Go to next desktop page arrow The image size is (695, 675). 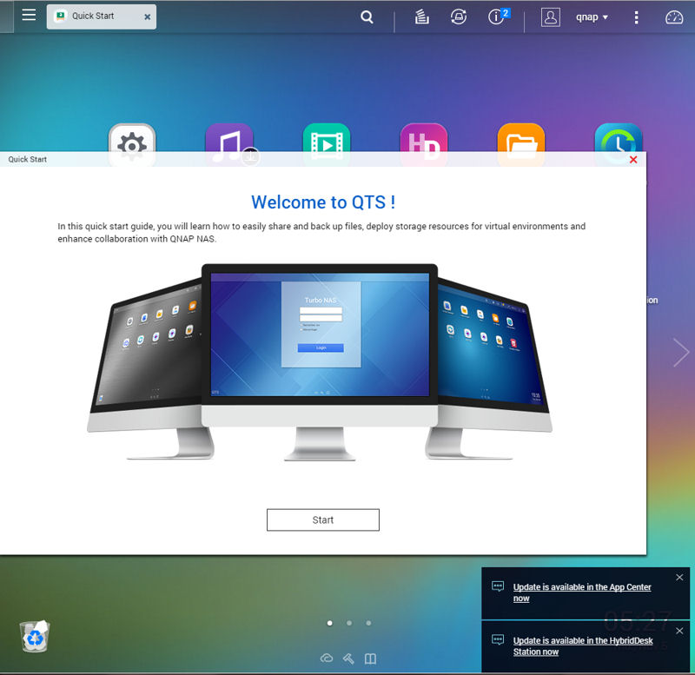coord(681,353)
